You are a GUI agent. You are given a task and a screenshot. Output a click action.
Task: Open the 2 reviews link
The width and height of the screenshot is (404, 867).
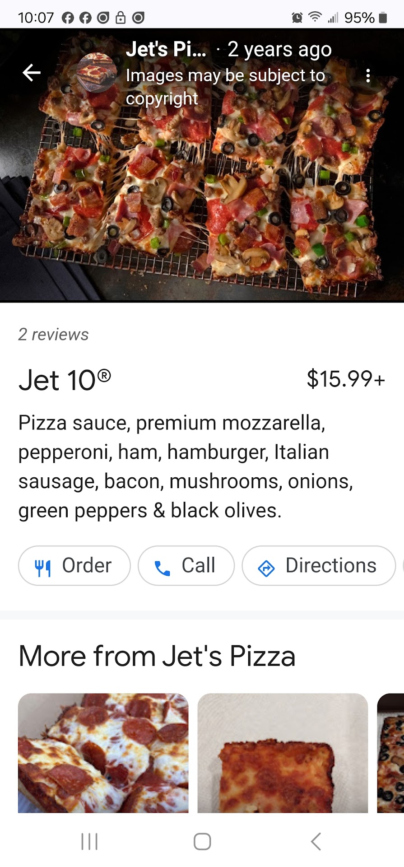53,335
